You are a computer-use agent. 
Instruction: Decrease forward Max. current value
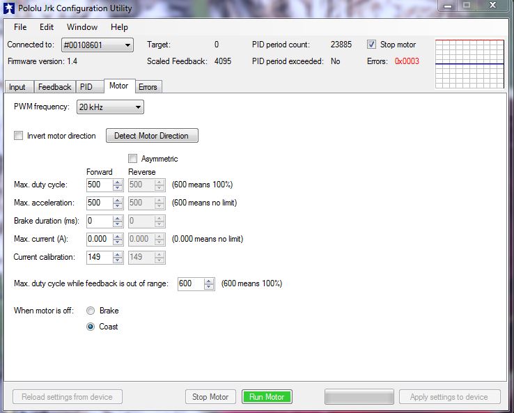118,242
